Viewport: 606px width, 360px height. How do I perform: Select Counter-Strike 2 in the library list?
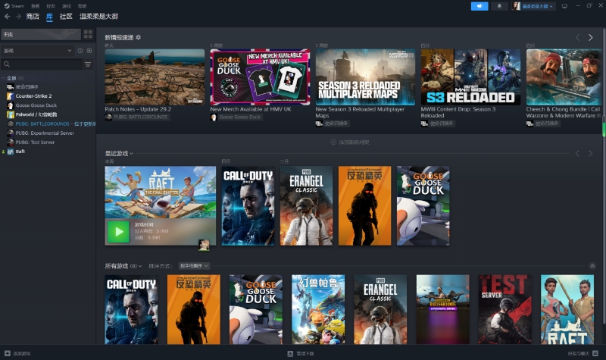(34, 96)
